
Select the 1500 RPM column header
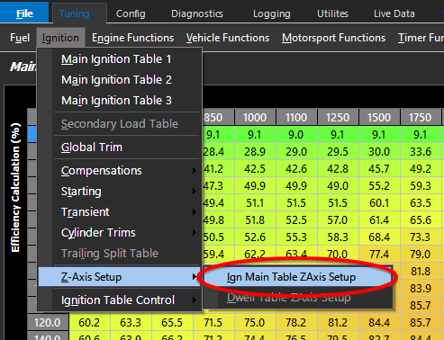[x=379, y=117]
